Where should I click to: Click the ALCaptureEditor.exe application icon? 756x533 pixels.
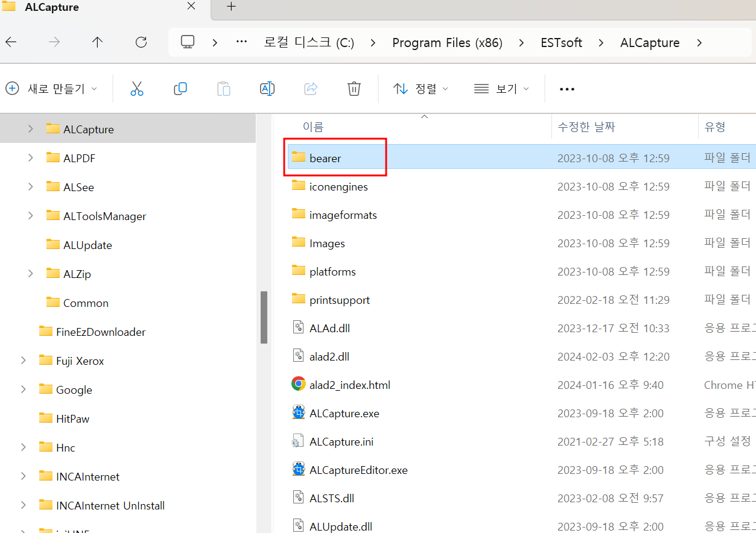298,469
